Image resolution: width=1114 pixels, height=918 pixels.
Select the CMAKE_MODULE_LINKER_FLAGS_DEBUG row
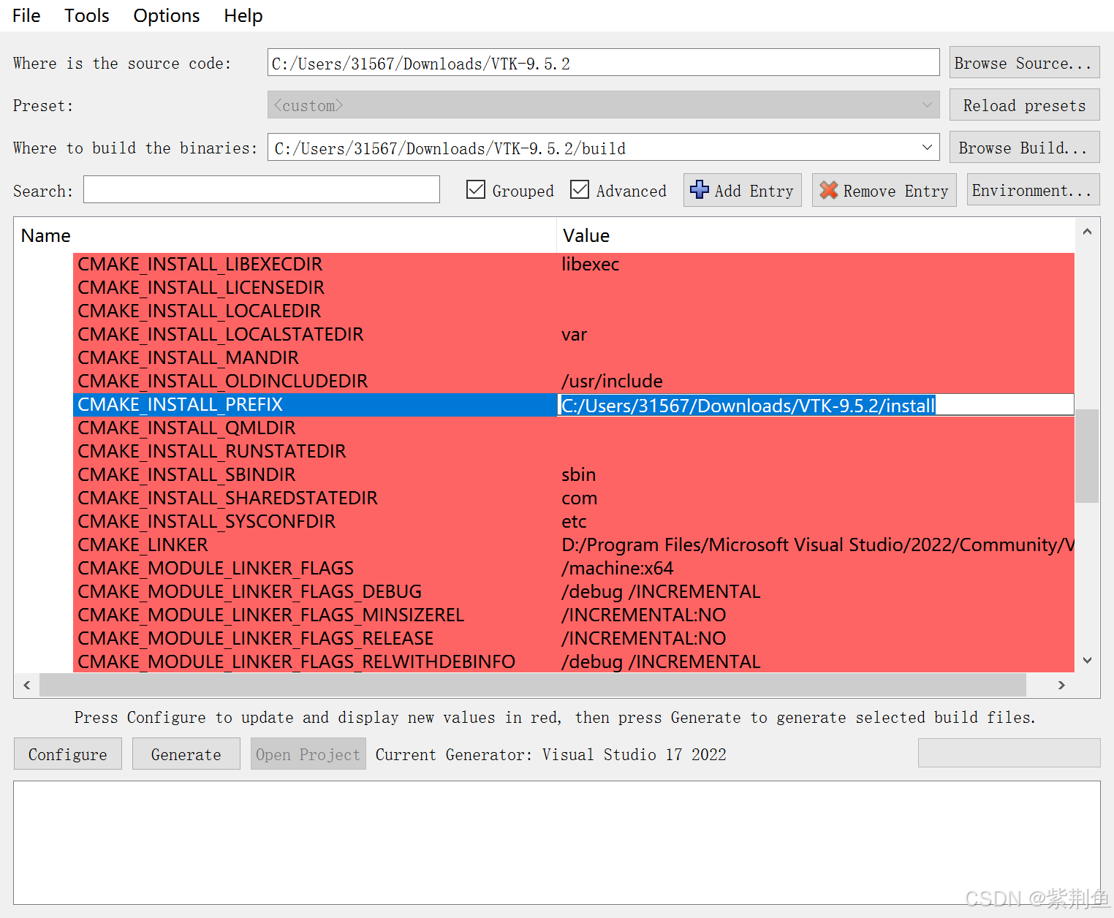point(574,591)
